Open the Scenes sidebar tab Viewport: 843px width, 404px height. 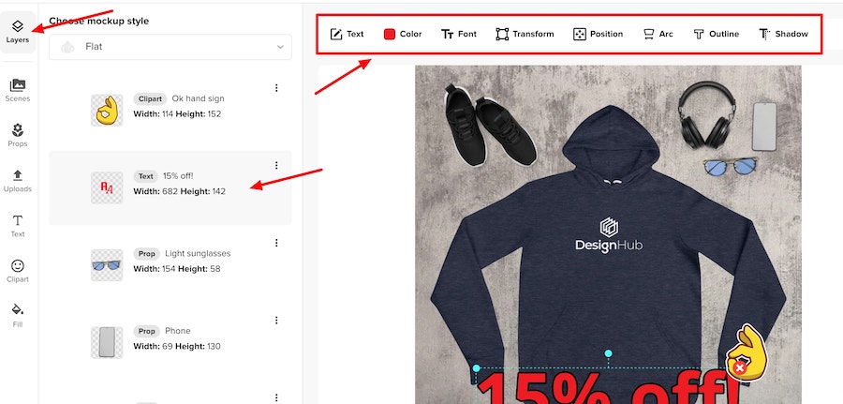coord(18,90)
